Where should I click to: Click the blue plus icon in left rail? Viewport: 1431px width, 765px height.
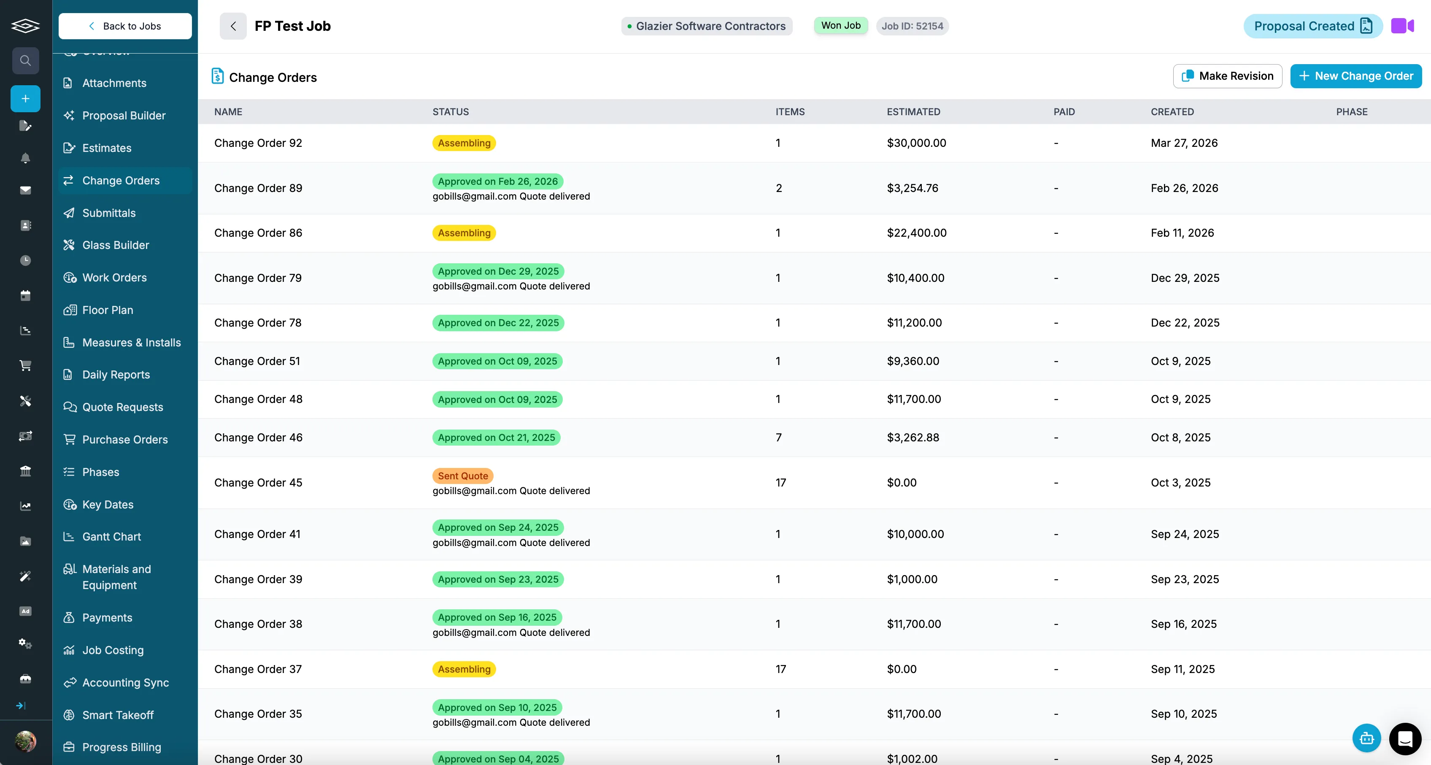[26, 98]
